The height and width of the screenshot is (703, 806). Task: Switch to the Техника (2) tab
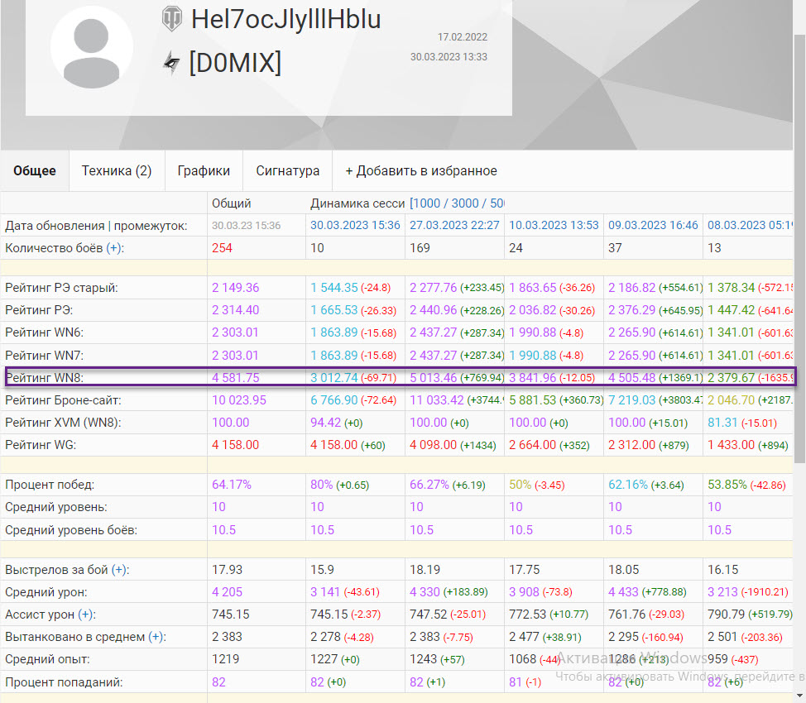coord(117,171)
